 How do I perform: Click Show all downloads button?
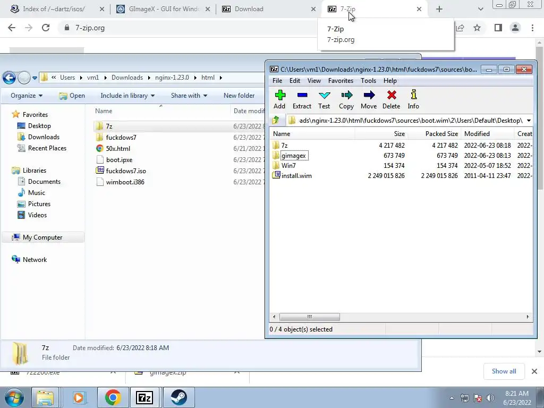click(x=504, y=371)
